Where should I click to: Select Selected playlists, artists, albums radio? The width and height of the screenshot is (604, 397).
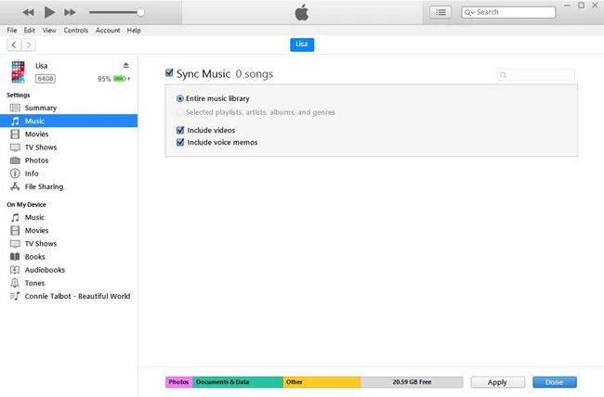point(180,112)
